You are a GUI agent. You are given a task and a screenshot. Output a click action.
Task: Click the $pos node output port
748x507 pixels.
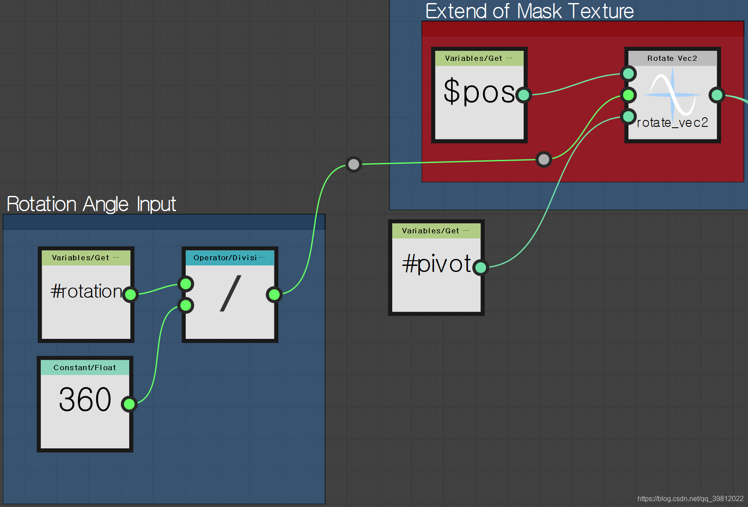click(x=524, y=95)
